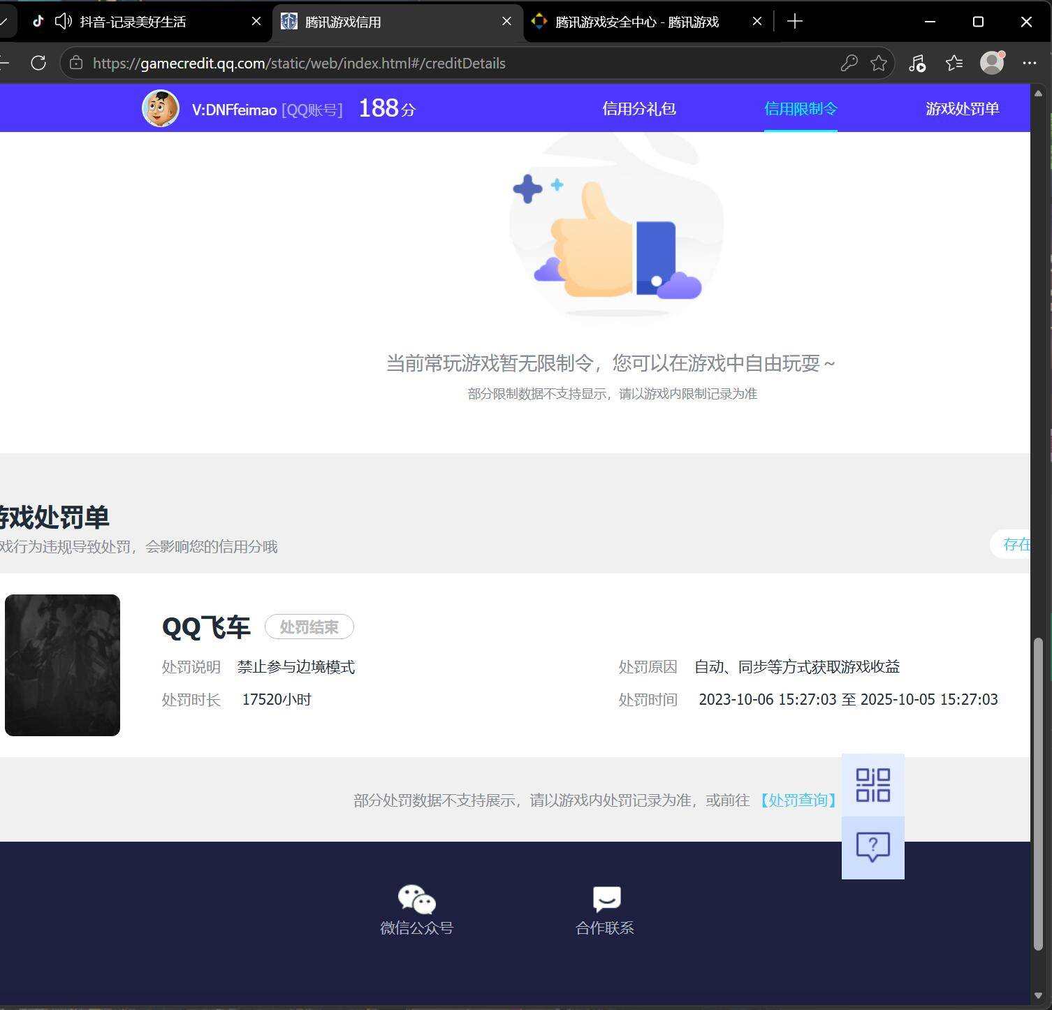
Task: Click the cartoon user avatar in the page header
Action: coord(161,108)
